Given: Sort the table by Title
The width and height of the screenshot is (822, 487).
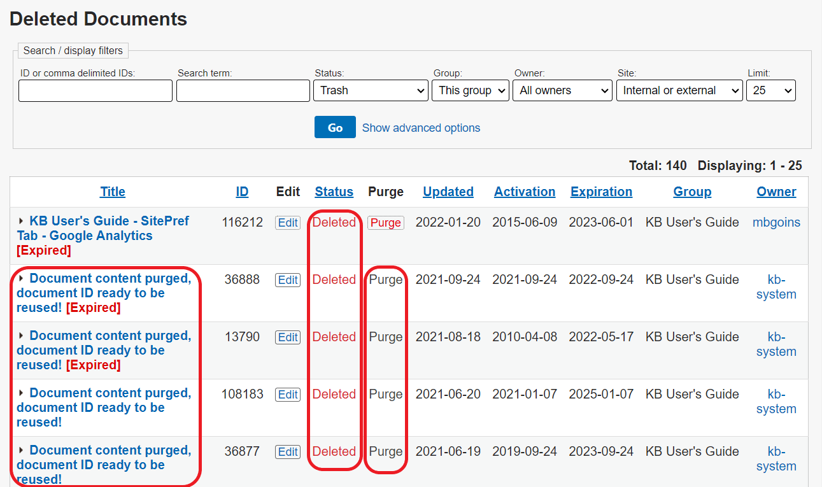Looking at the screenshot, I should 112,191.
